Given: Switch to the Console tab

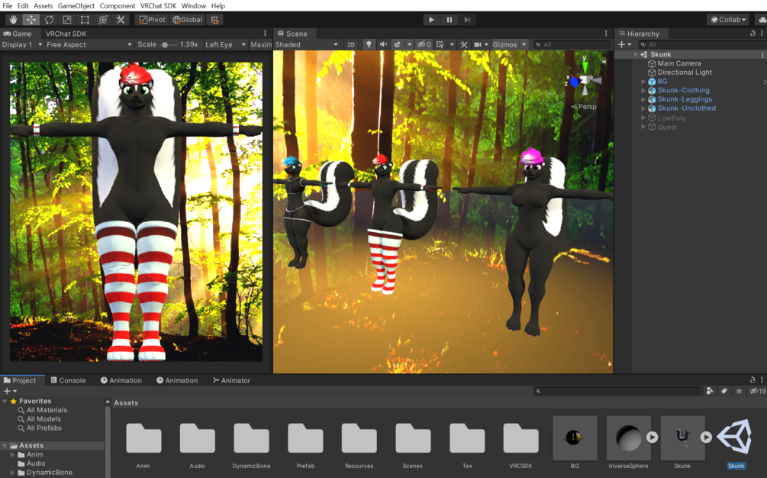Looking at the screenshot, I should point(68,380).
